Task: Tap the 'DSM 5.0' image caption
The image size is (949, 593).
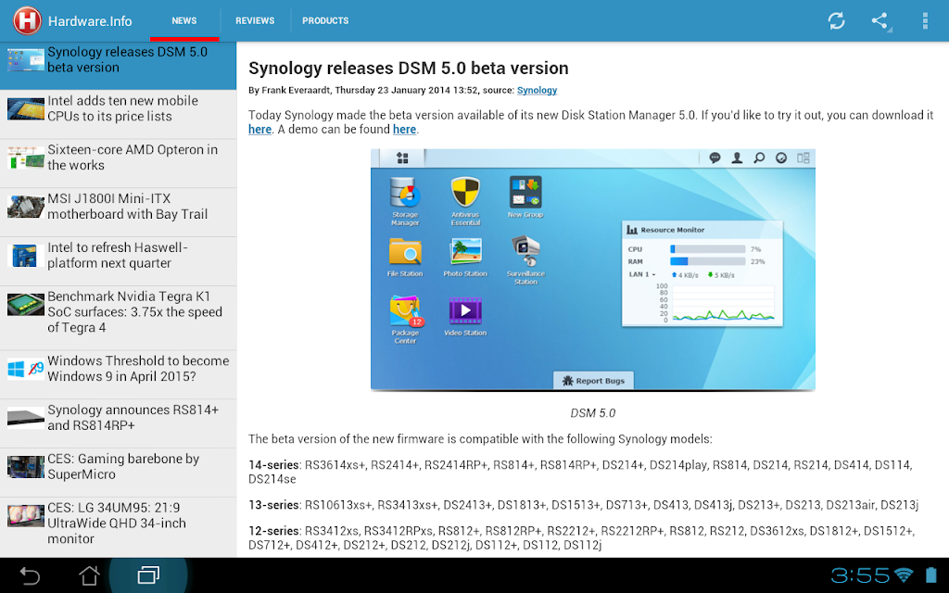Action: tap(592, 413)
